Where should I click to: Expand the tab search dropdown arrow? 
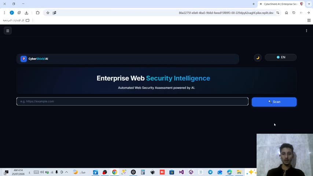coord(309,4)
